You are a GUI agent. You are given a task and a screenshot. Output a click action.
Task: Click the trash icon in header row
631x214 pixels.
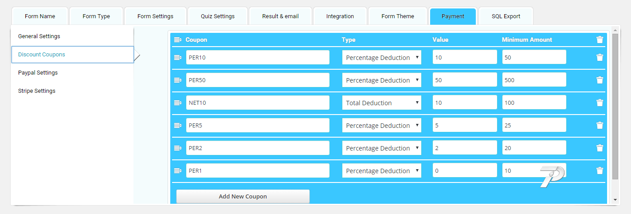(x=600, y=40)
